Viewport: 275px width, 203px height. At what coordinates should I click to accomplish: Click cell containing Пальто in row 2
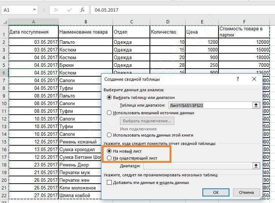tap(85, 42)
